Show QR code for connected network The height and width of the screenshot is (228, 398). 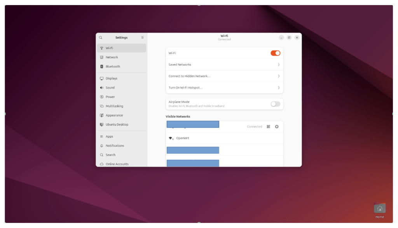point(268,127)
